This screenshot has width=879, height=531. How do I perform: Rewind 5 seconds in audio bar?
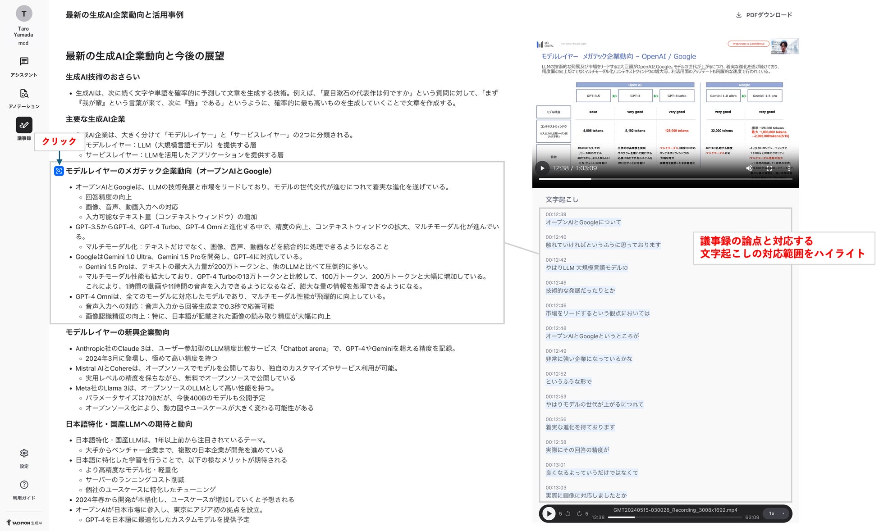568,513
